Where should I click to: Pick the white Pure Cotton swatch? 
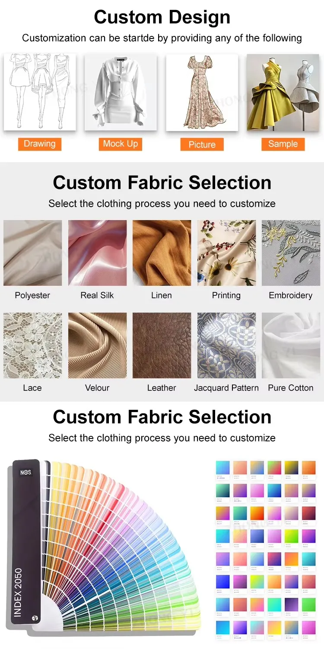coord(291,345)
